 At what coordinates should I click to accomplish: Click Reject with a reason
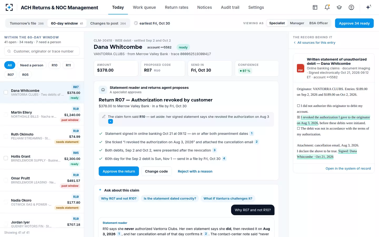pos(195,171)
